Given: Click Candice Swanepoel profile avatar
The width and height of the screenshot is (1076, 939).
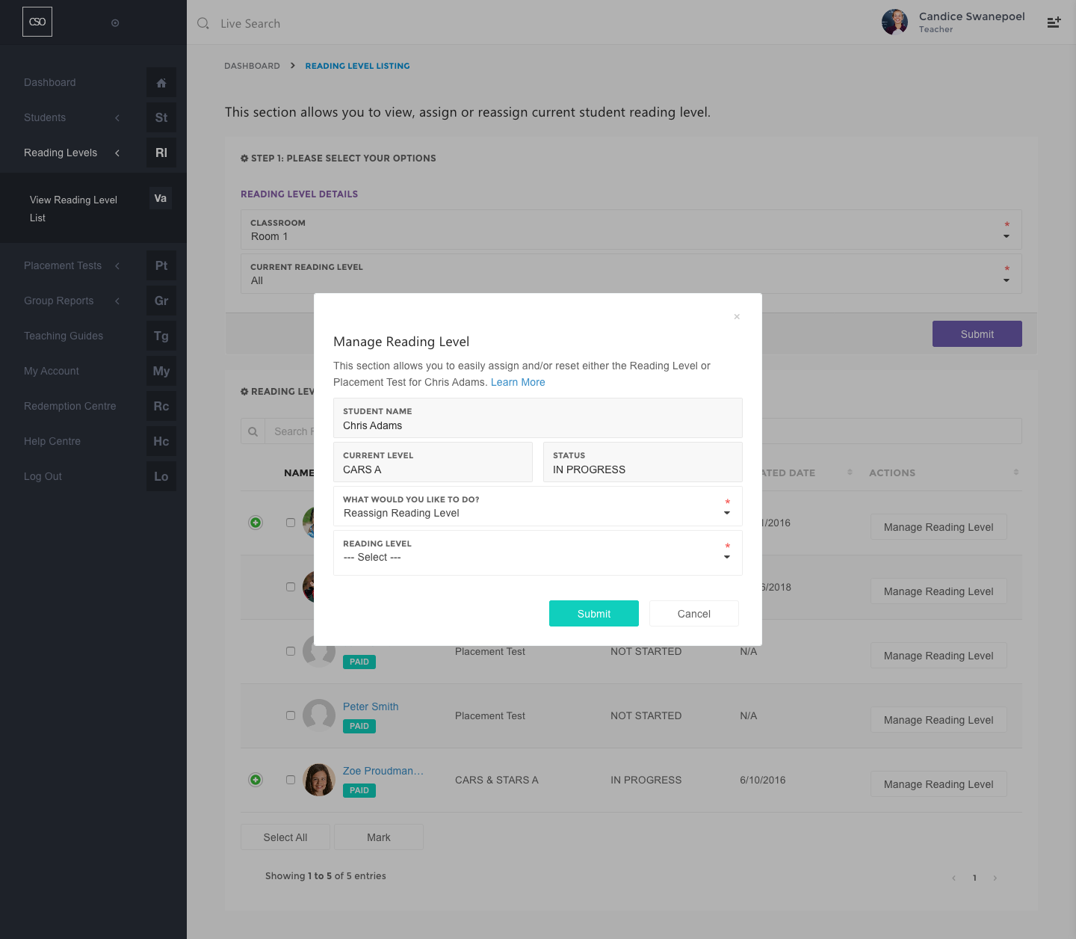Looking at the screenshot, I should (894, 22).
